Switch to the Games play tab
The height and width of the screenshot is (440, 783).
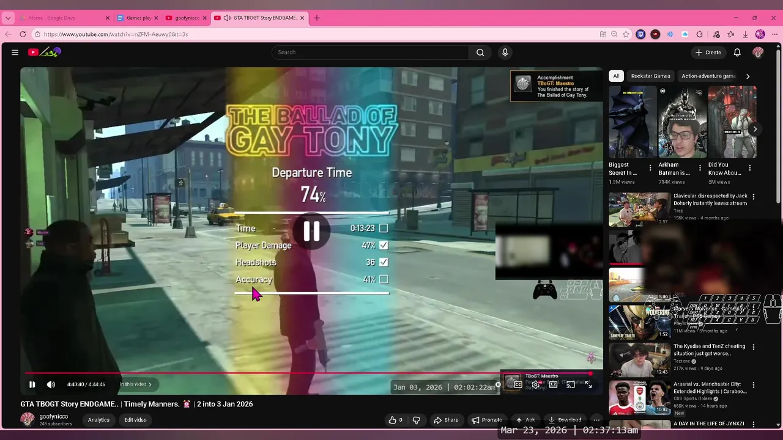coord(138,18)
